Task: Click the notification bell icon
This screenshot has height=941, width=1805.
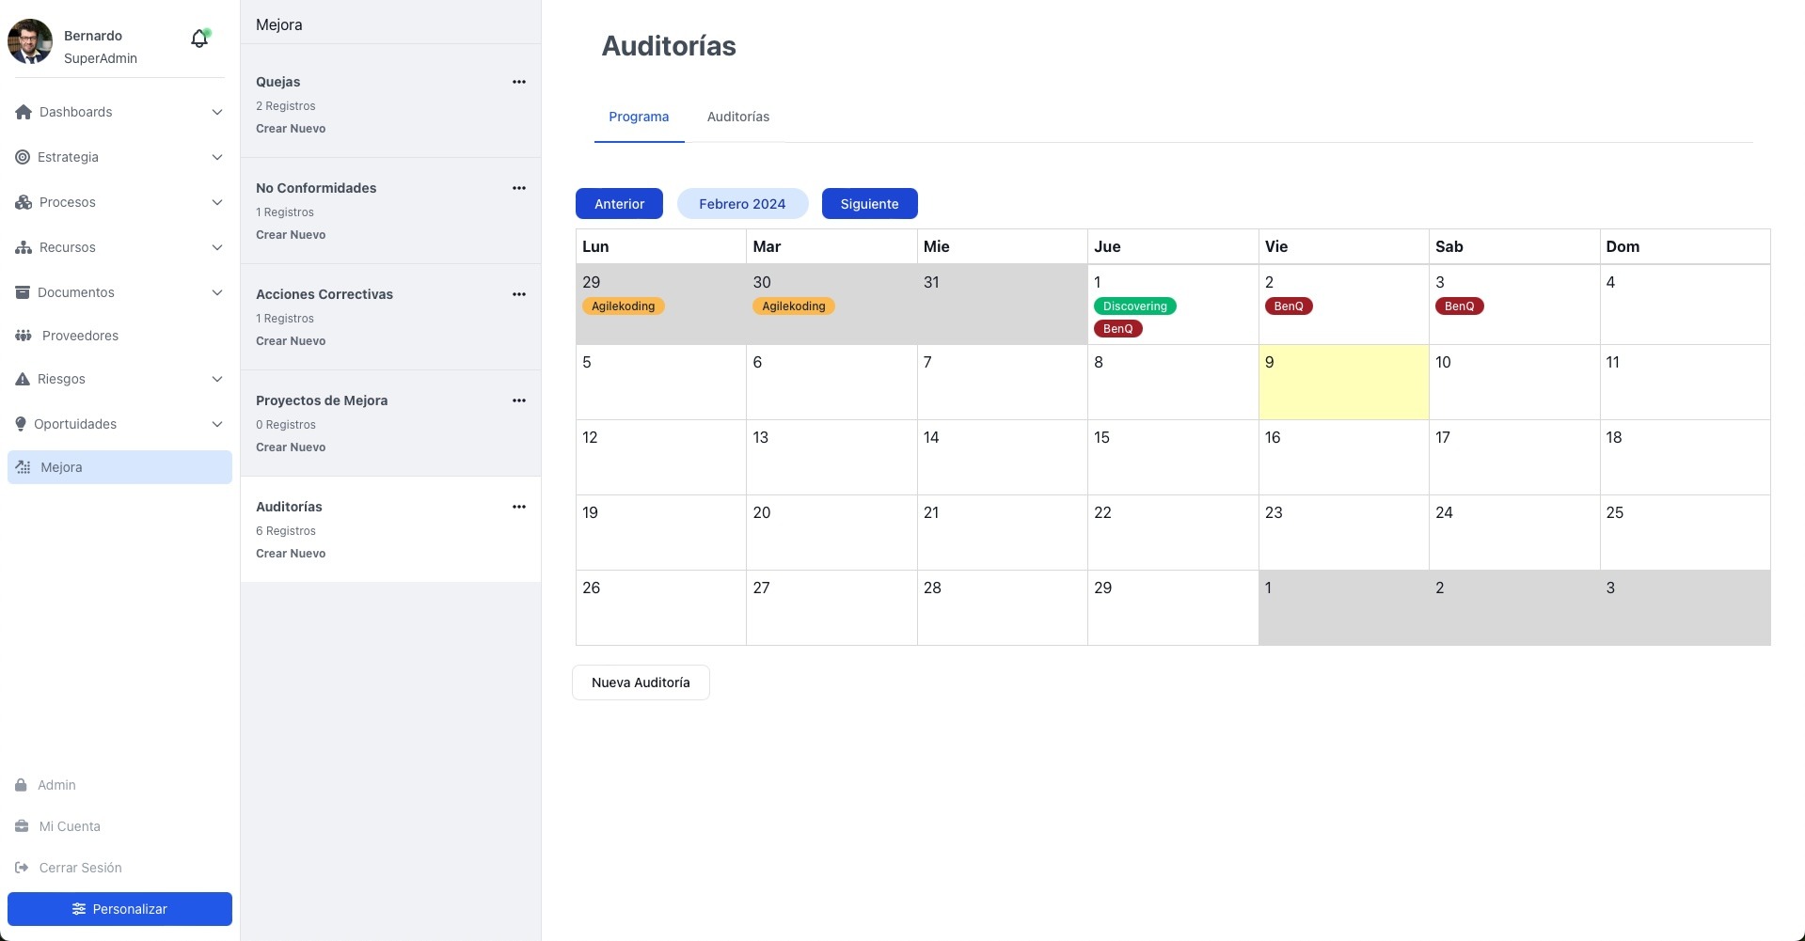Action: point(198,39)
